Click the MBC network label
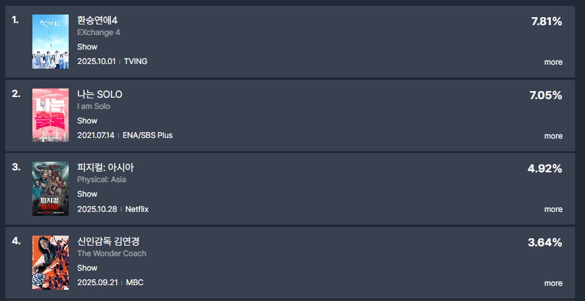 tap(134, 283)
